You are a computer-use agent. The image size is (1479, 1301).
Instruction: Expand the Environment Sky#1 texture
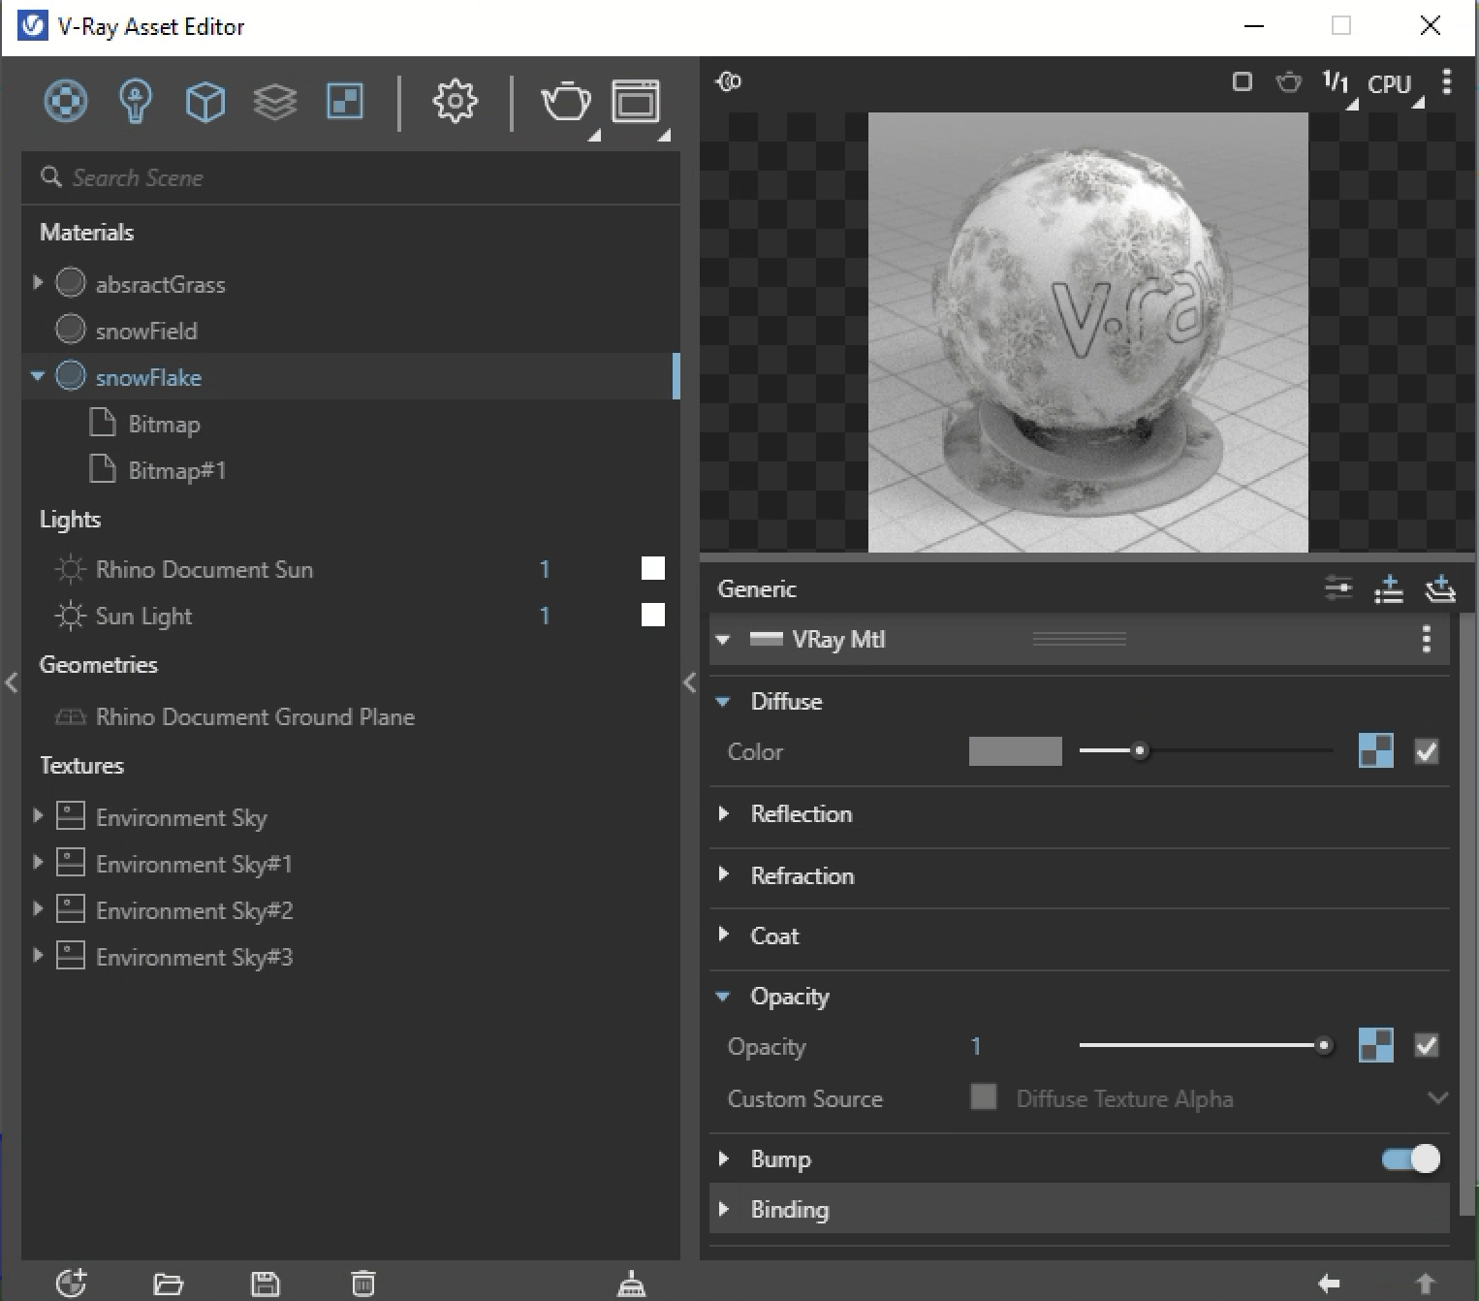pyautogui.click(x=38, y=863)
